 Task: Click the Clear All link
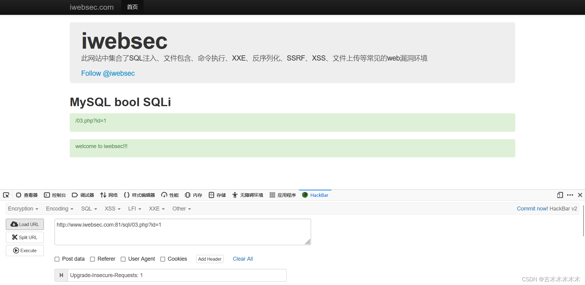pos(243,259)
